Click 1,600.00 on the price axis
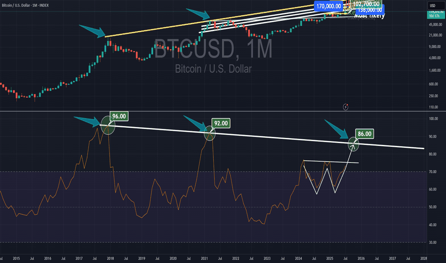Viewport: 446px width, 263px height. point(435,70)
